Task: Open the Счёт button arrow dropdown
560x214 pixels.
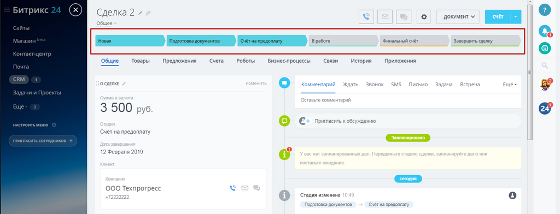Action: pyautogui.click(x=516, y=17)
